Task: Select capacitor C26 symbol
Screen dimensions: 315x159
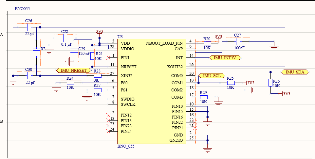Action: 29,27
